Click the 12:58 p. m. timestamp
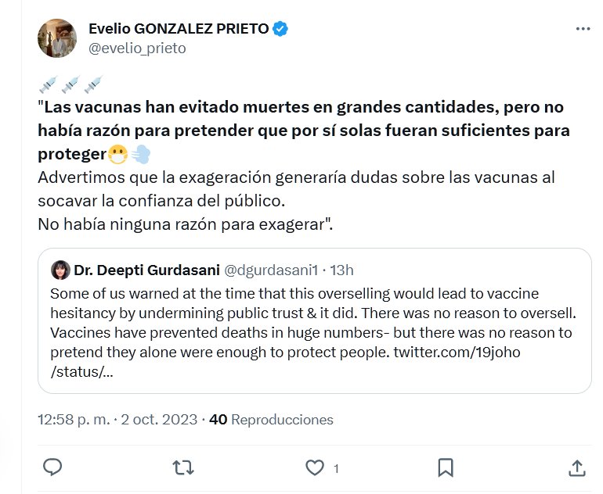 coord(74,420)
